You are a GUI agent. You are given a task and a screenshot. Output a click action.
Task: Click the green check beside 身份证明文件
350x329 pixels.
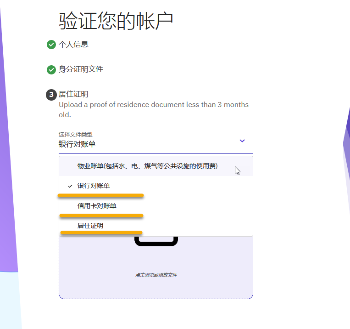(51, 70)
